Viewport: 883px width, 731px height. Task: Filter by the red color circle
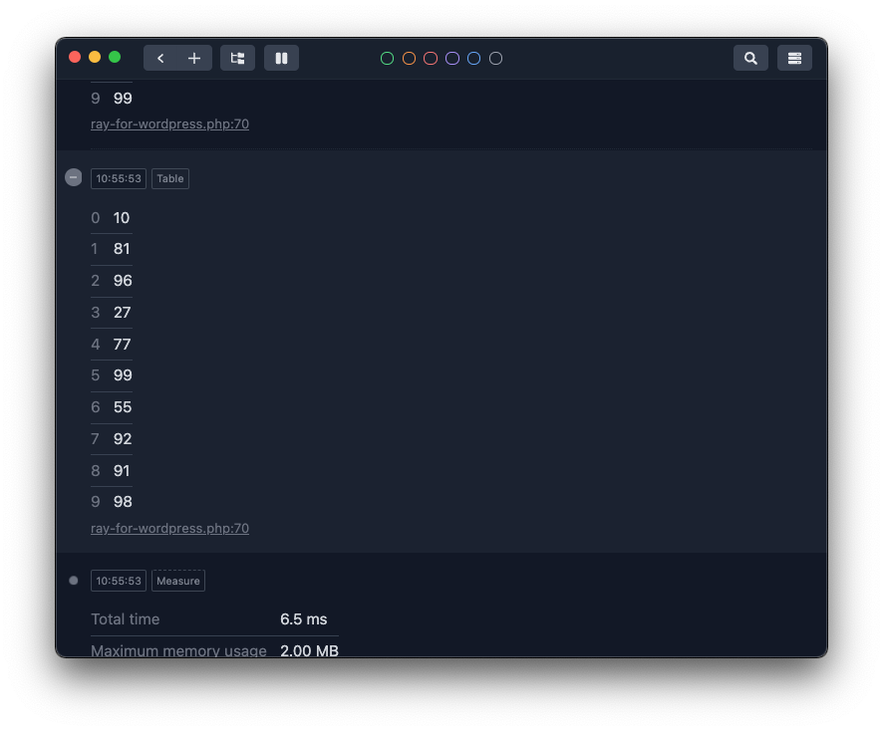(x=431, y=59)
